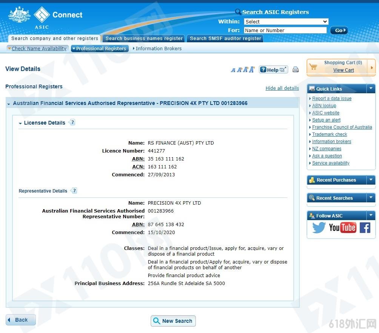Click the orange shopping cart icon

pyautogui.click(x=313, y=66)
